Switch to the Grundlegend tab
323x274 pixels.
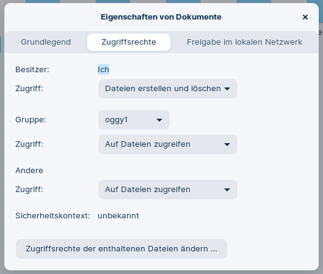[46, 42]
